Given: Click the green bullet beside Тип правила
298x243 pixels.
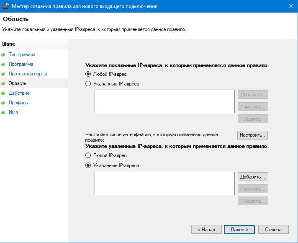Looking at the screenshot, I should point(3,55).
